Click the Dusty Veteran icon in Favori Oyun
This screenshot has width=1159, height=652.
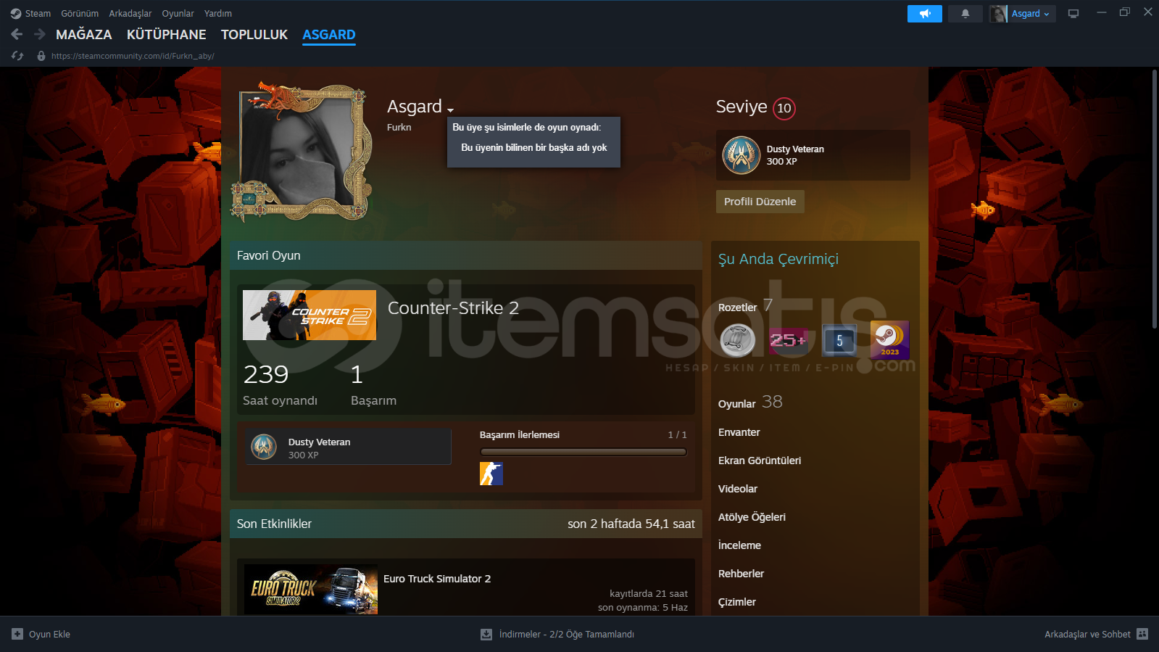tap(264, 447)
